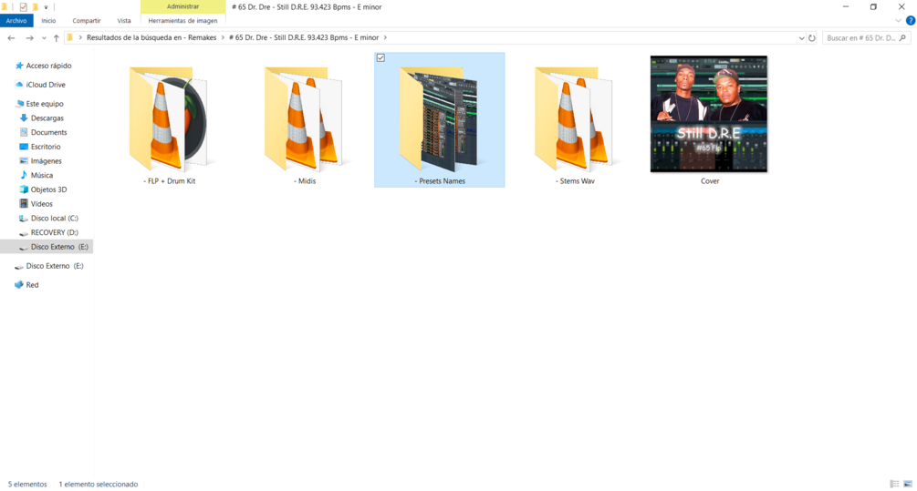The width and height of the screenshot is (917, 491).
Task: Expand the chevron after the Remakes breadcrumb
Action: (x=223, y=37)
